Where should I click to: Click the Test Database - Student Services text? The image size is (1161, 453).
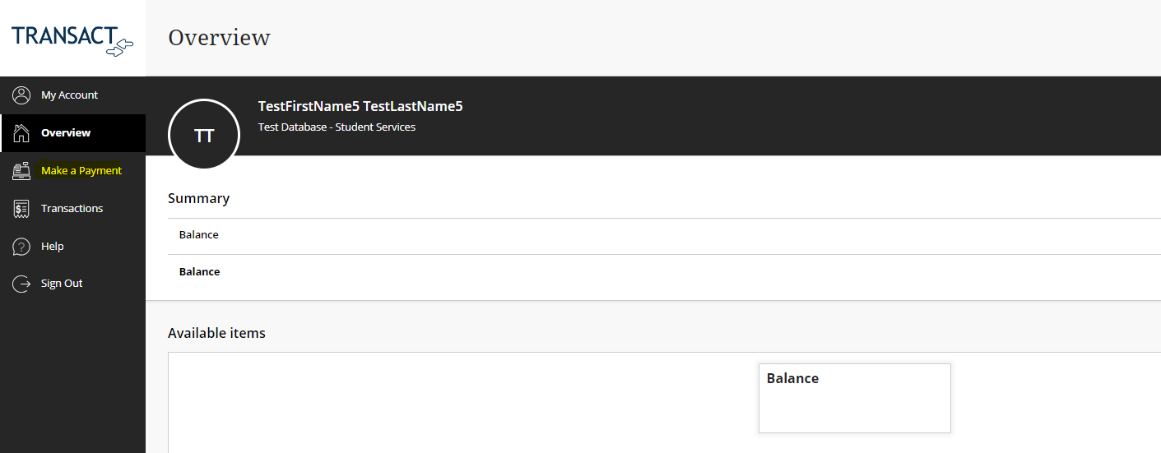coord(337,127)
